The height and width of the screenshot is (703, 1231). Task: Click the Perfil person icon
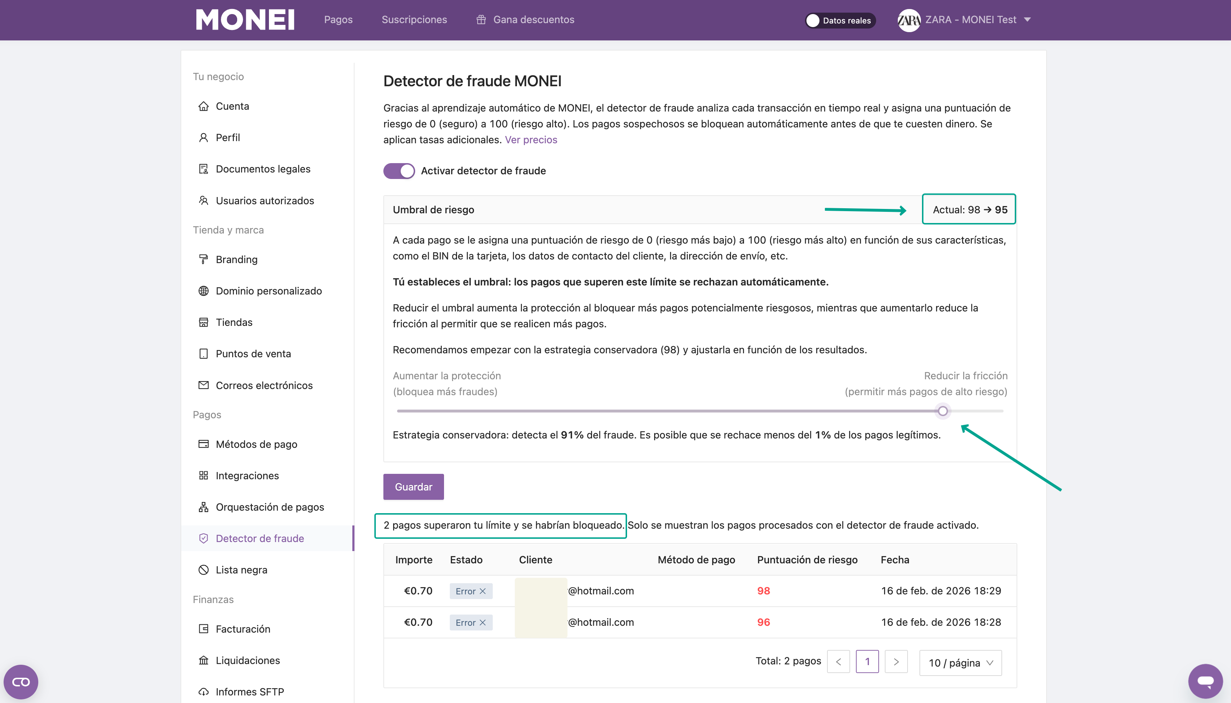pyautogui.click(x=203, y=137)
